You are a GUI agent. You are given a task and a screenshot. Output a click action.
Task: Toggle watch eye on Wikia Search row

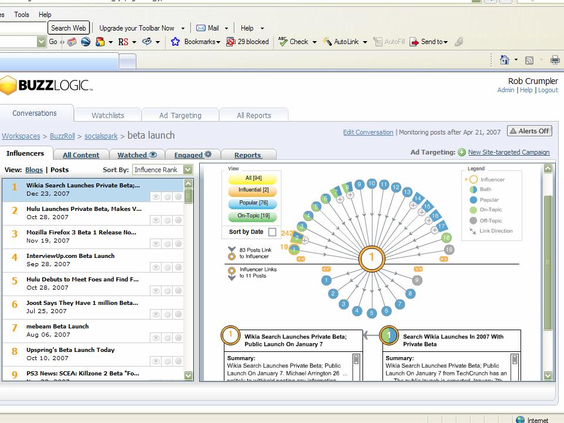click(156, 197)
